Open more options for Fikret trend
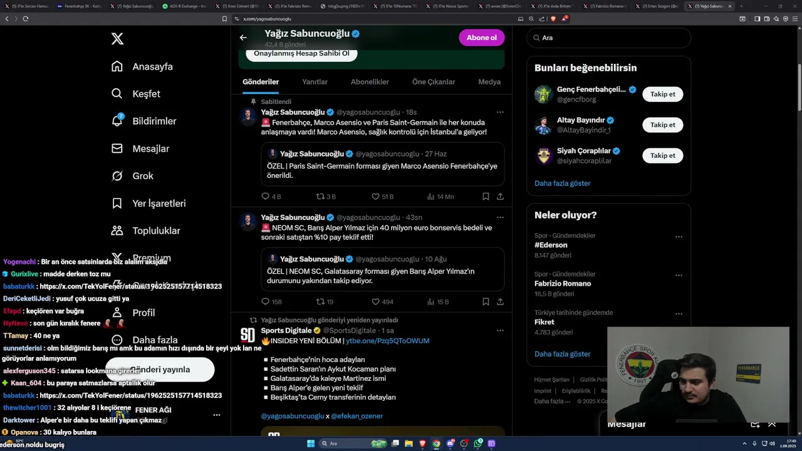 coord(679,313)
